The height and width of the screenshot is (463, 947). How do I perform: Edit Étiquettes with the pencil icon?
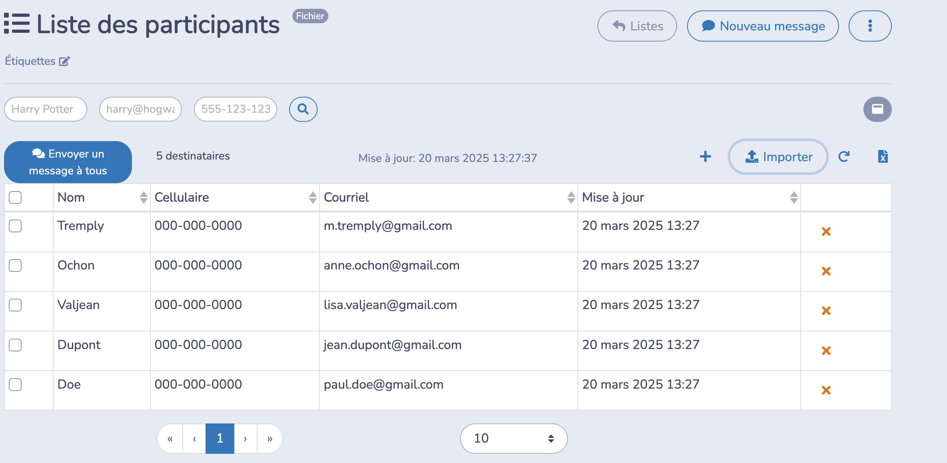click(64, 61)
